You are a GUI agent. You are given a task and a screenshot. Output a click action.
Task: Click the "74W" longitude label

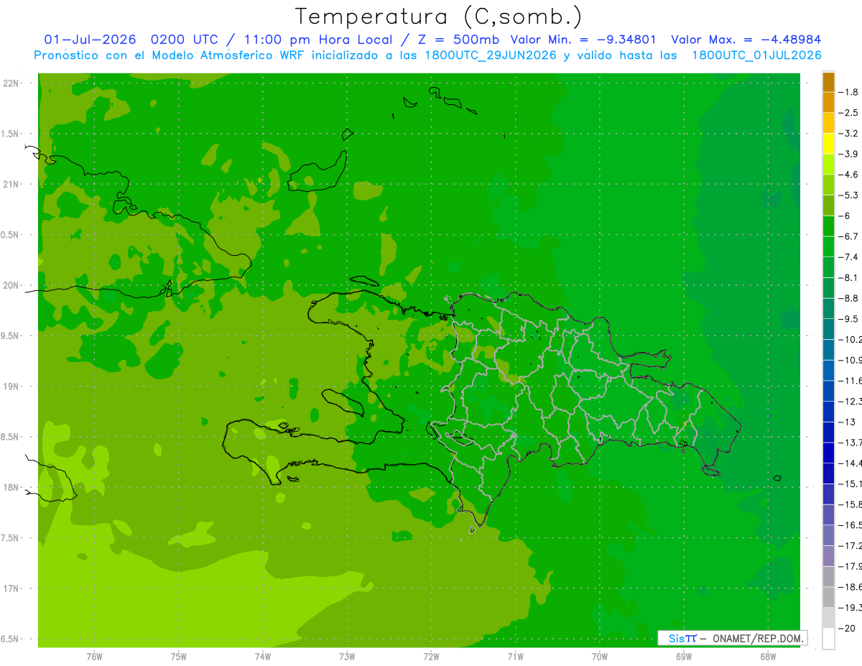click(263, 656)
